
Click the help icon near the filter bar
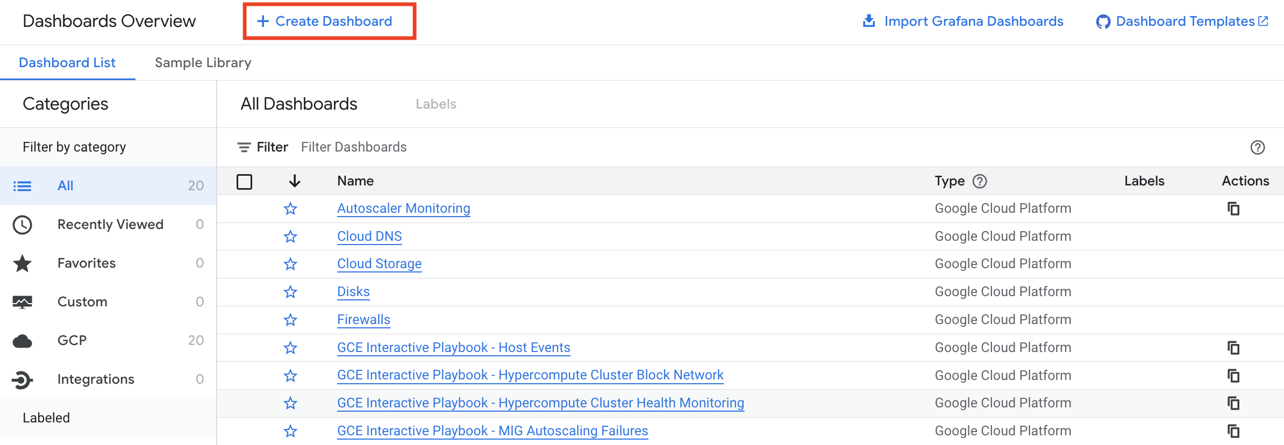click(x=1257, y=147)
